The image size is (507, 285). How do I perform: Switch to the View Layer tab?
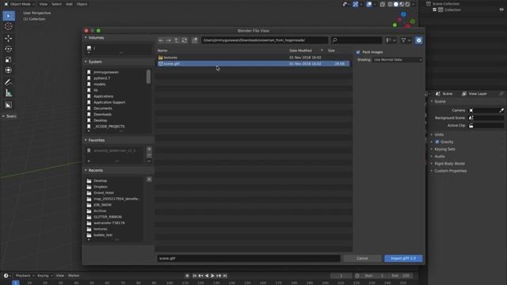475,93
